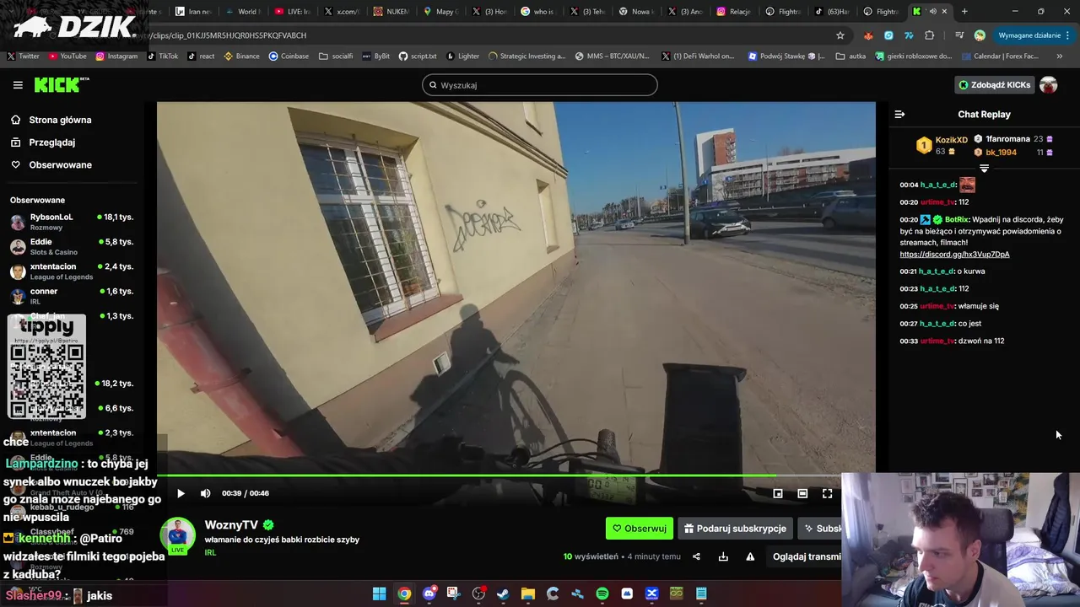Open the autka bookmarks folder
This screenshot has height=607, width=1080.
click(850, 56)
